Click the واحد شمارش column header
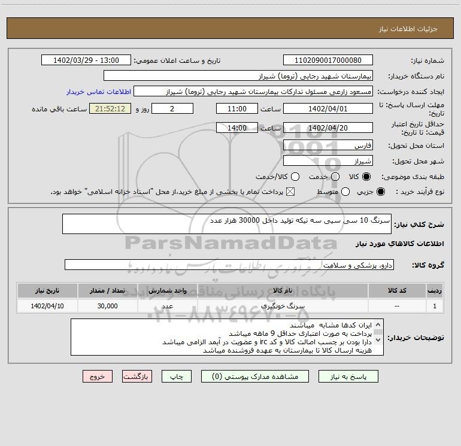Screen dimensions: 461x446 click(x=167, y=290)
